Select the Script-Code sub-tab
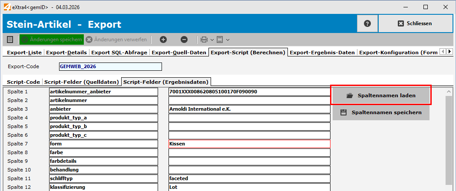Screen dimensions: 456x191 [x=23, y=82]
